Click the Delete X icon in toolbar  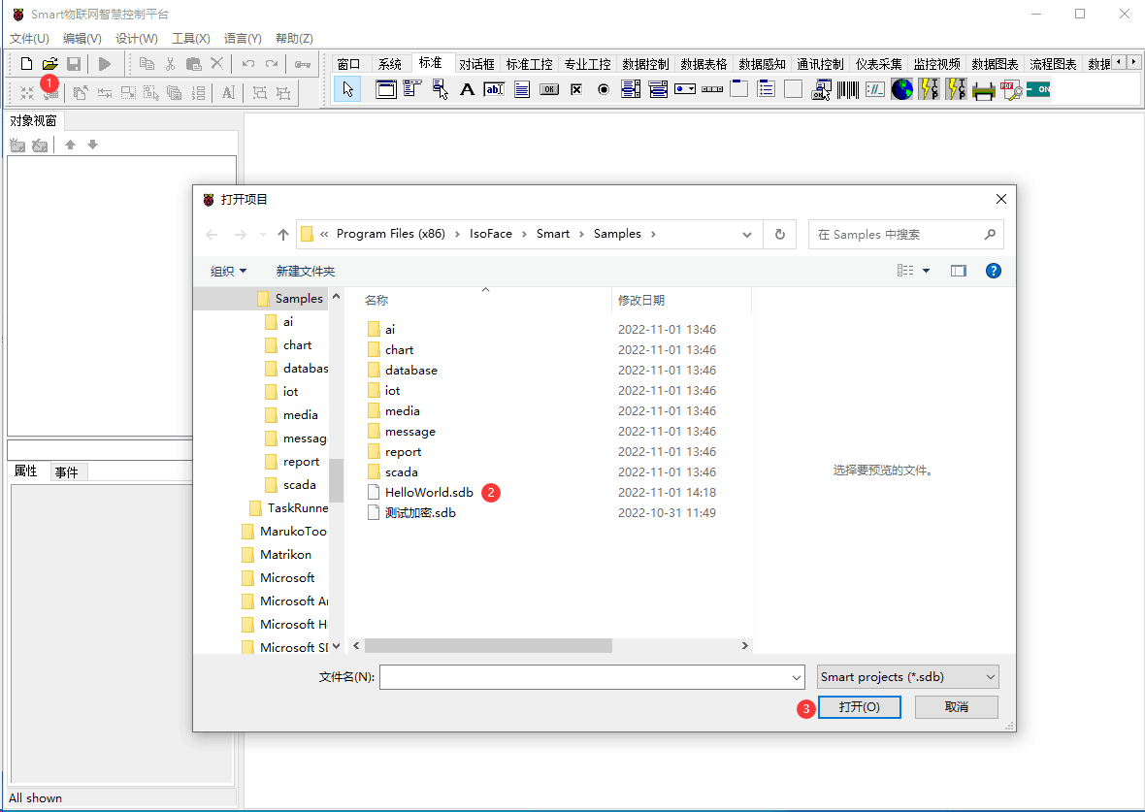(x=217, y=64)
